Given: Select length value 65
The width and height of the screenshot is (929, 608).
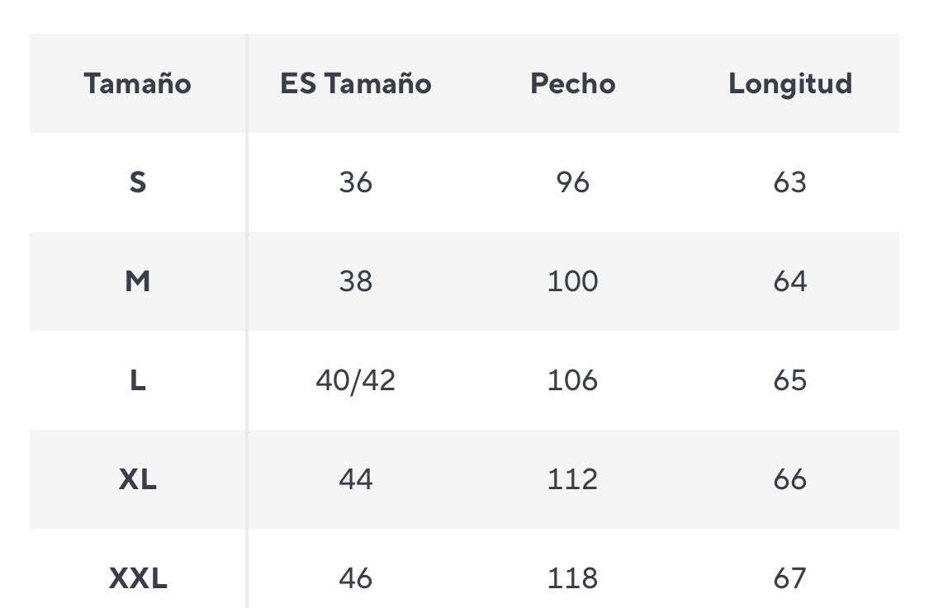Looking at the screenshot, I should coord(789,380).
